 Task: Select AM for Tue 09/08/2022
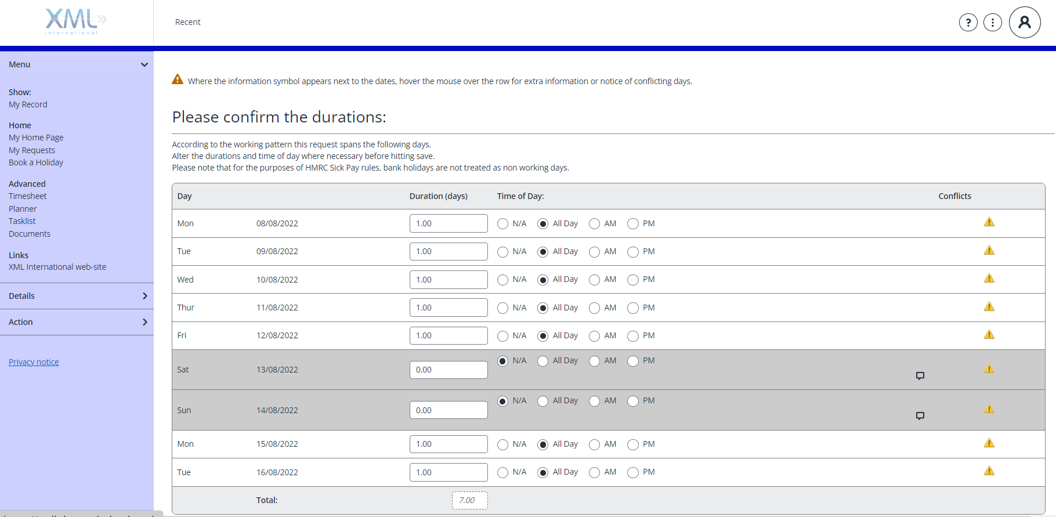pos(594,252)
